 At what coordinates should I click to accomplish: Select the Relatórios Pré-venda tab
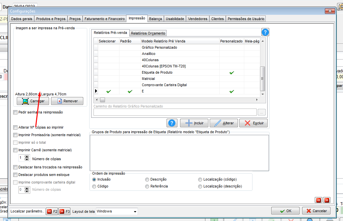tap(110, 33)
